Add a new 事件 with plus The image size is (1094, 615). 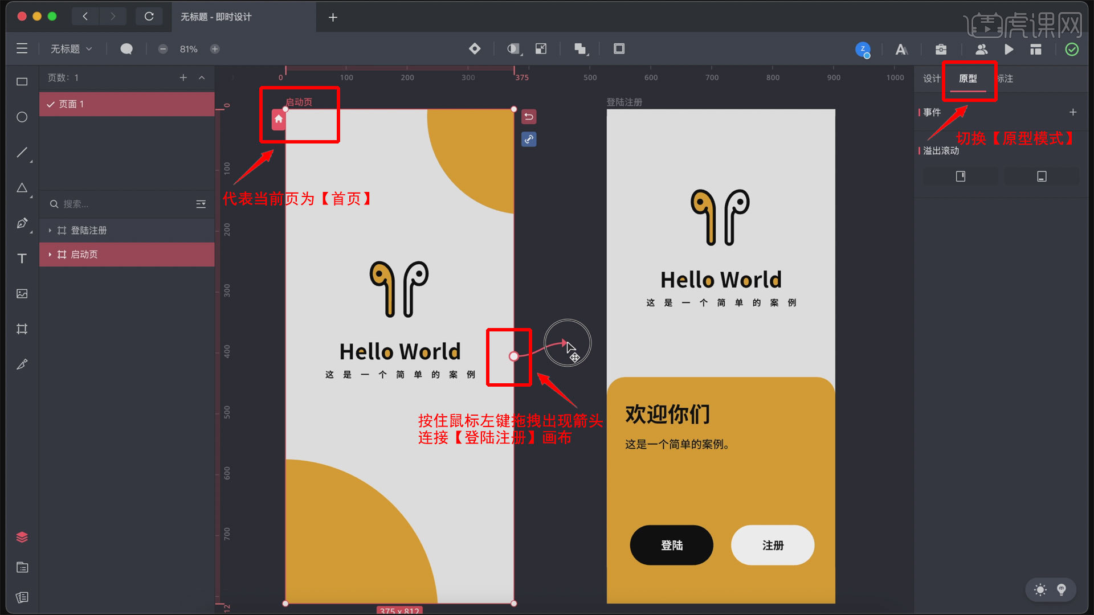1073,112
